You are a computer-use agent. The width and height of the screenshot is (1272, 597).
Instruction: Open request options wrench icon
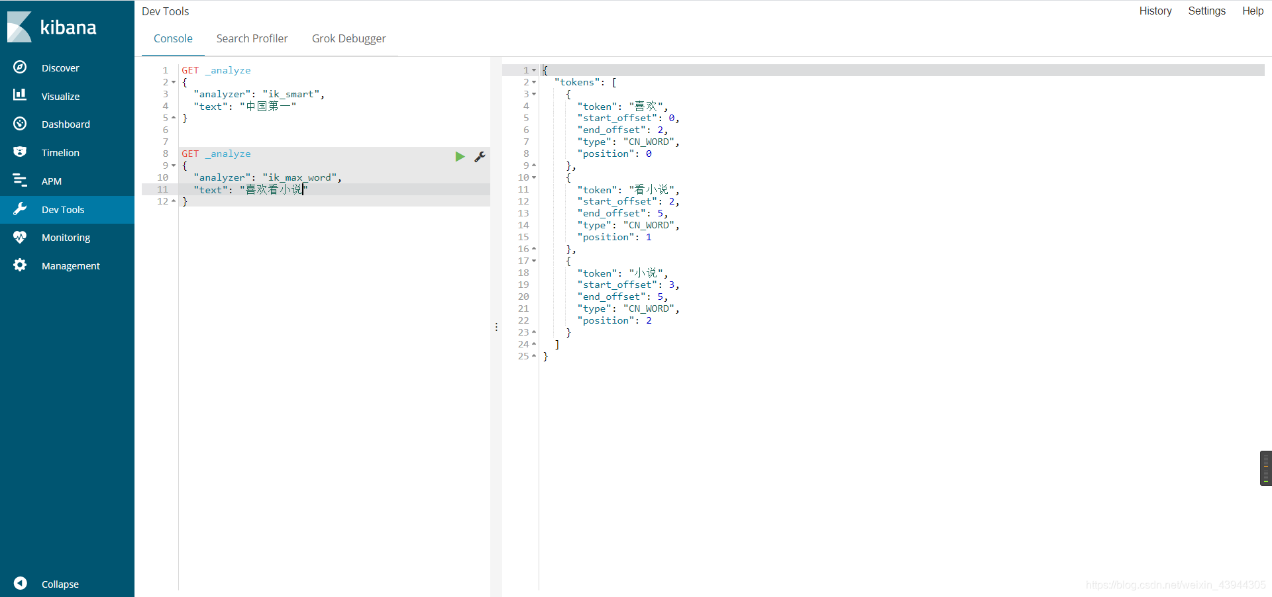(480, 156)
